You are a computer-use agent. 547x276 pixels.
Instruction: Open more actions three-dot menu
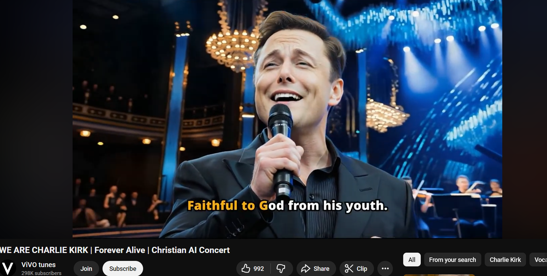click(x=385, y=268)
